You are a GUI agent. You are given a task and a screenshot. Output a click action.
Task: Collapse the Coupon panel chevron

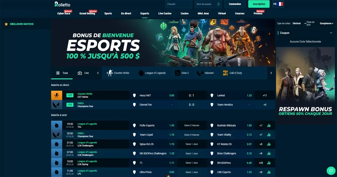tap(331, 33)
